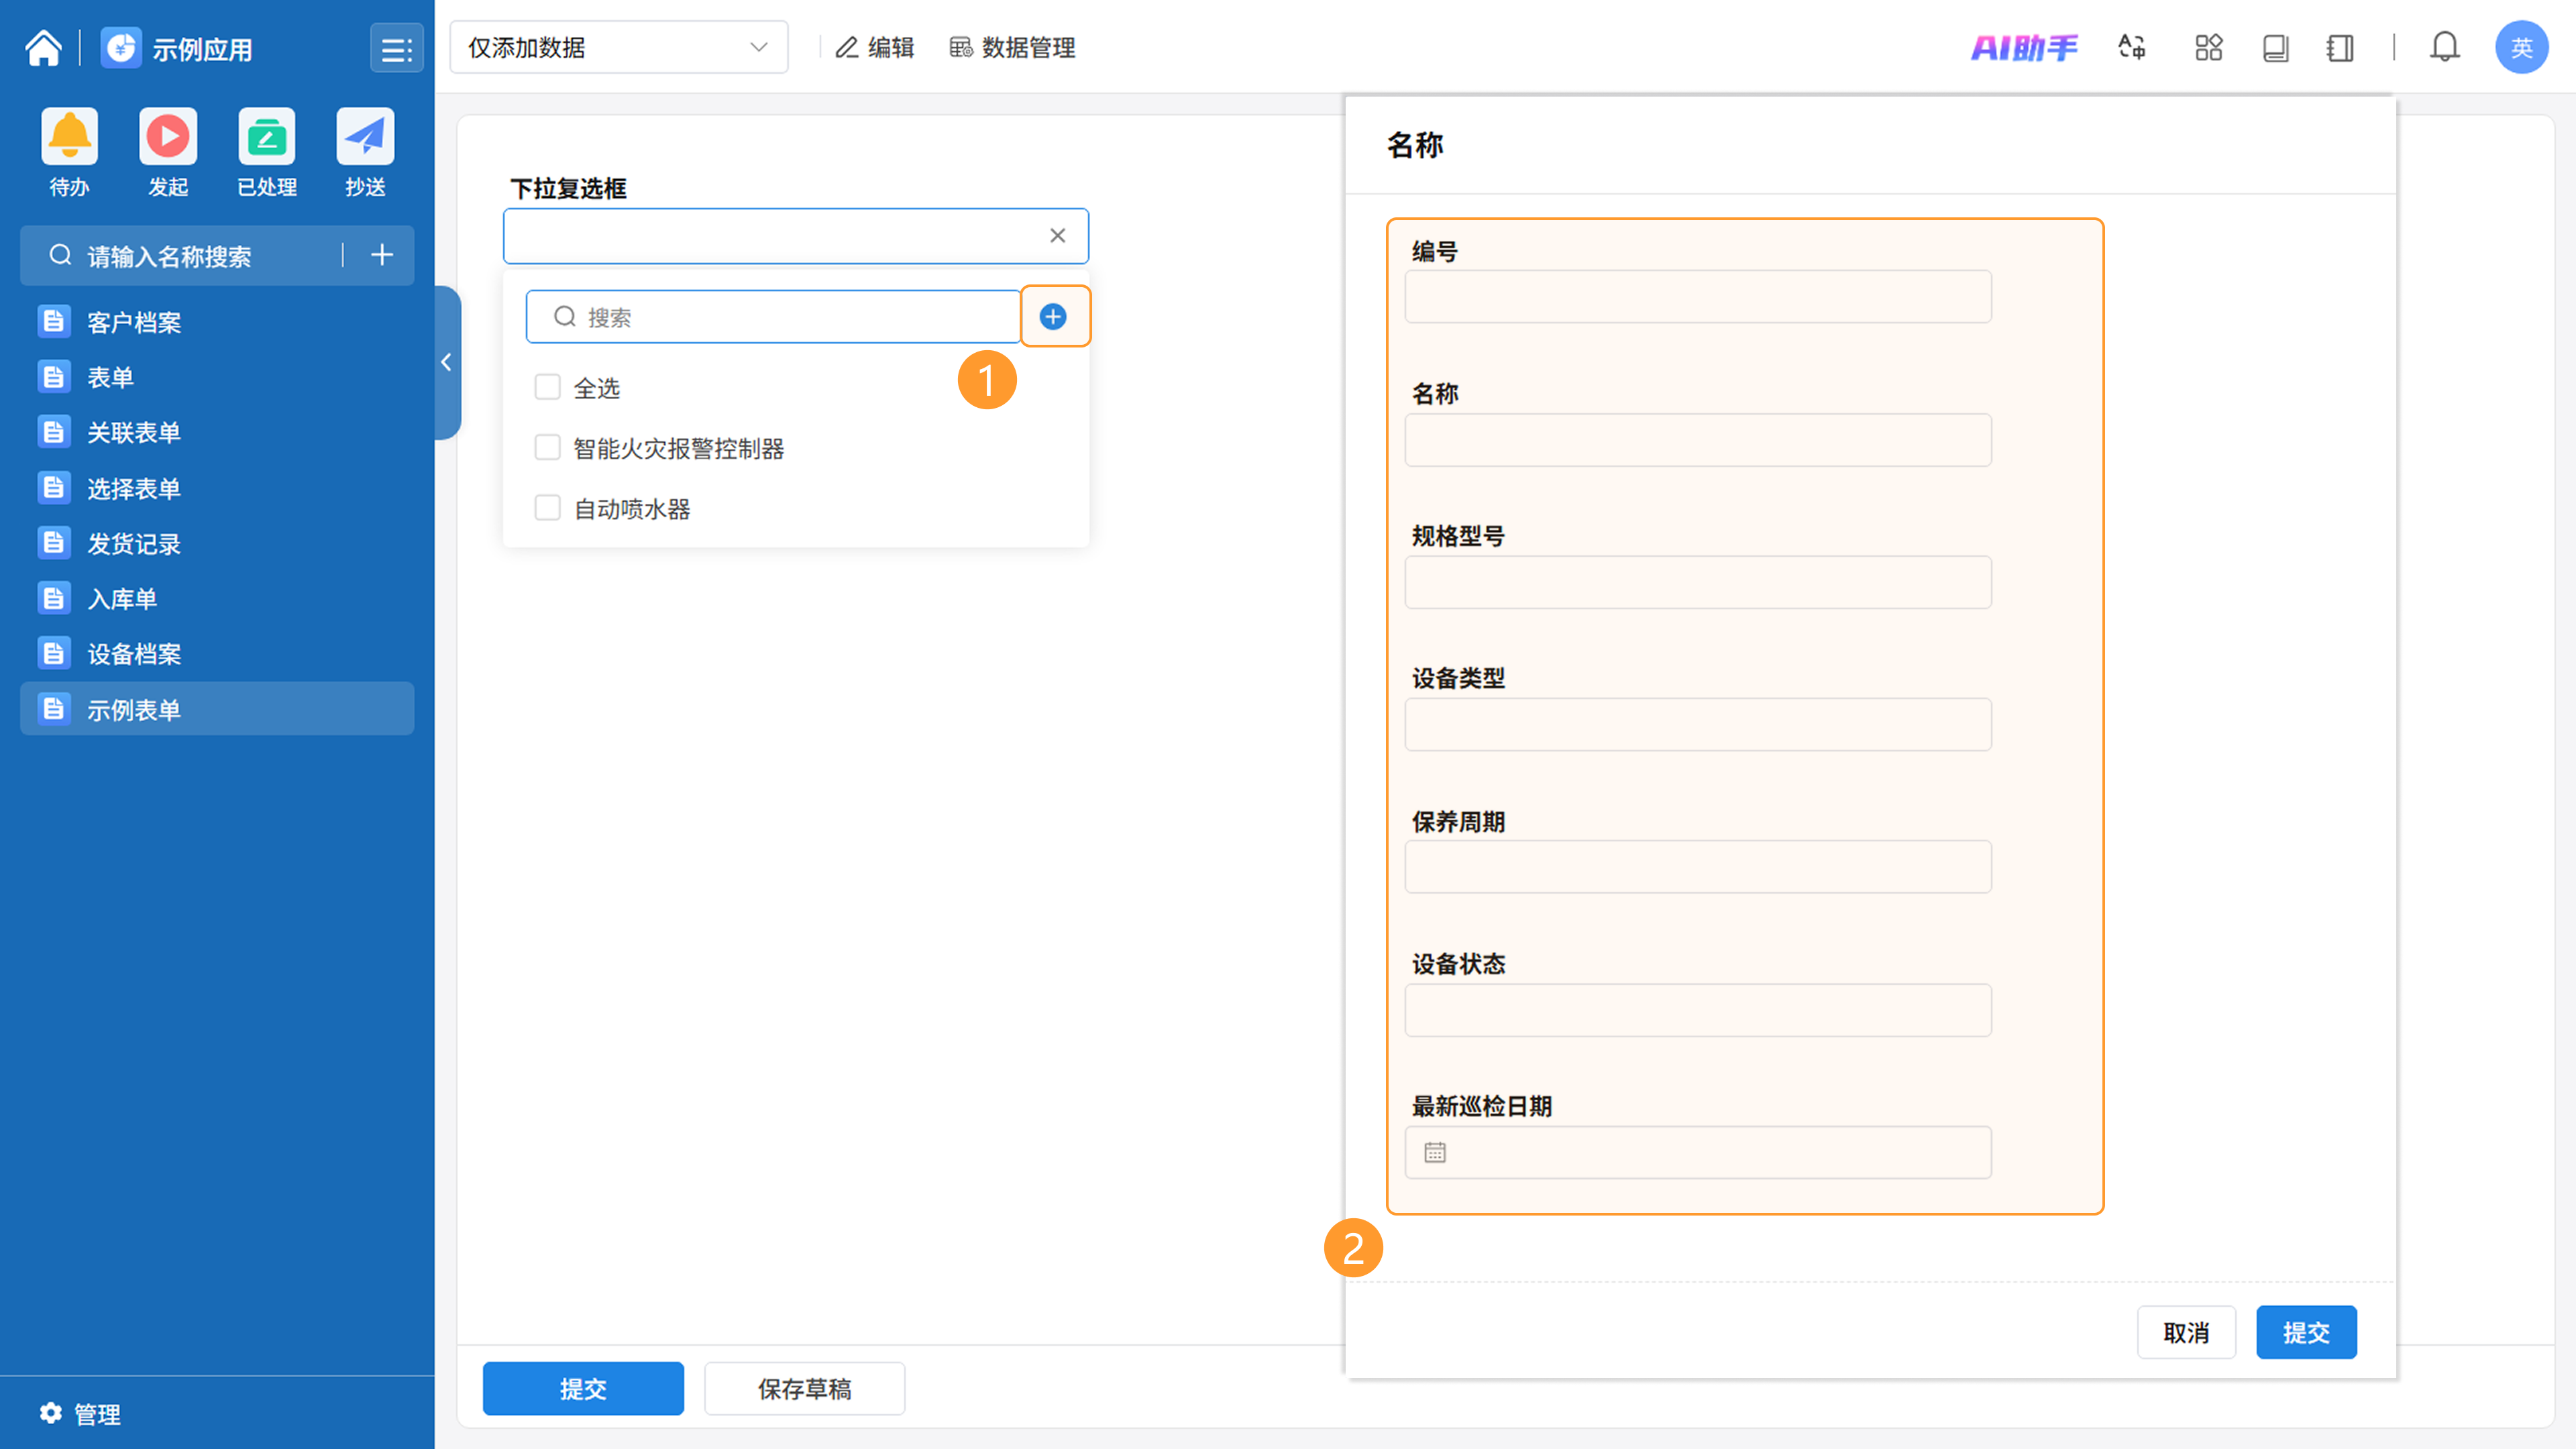
Task: Open the 待办 bell shortcut
Action: pyautogui.click(x=69, y=136)
